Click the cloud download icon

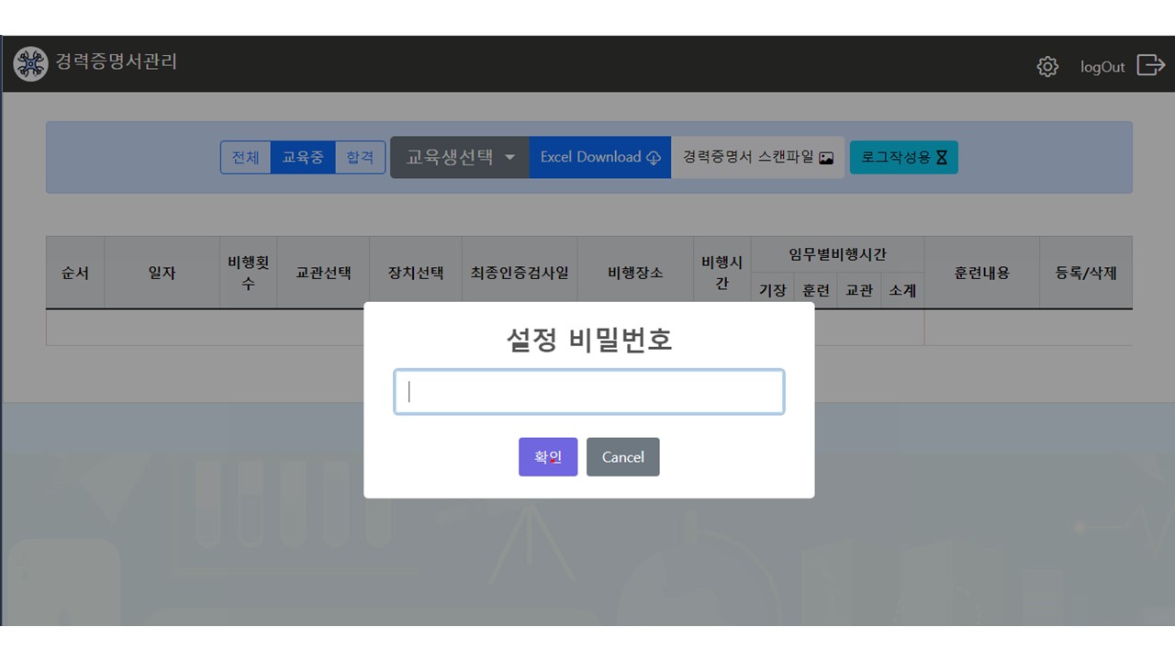tap(654, 158)
